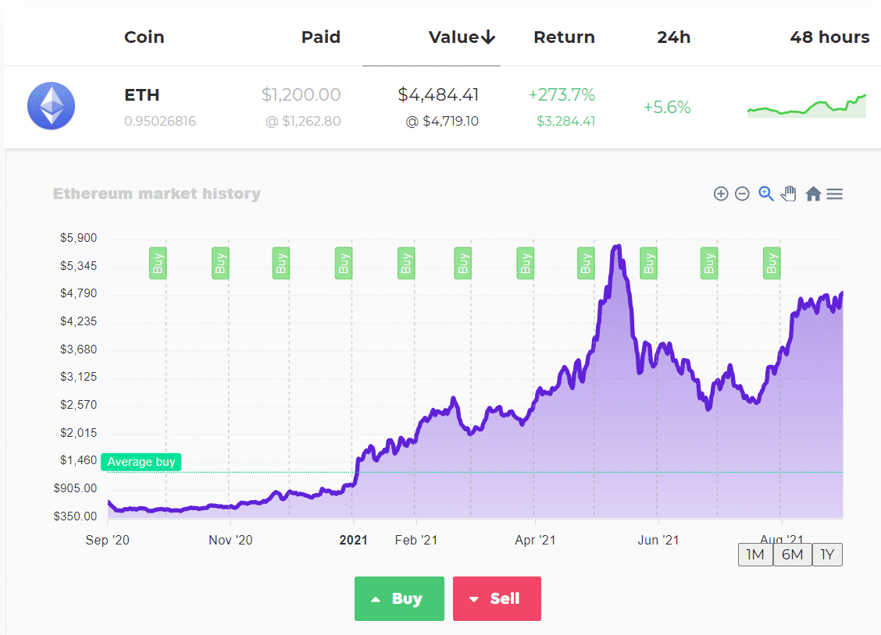This screenshot has height=635, width=881.
Task: Activate the selection zoom magnifier tool
Action: tap(766, 193)
